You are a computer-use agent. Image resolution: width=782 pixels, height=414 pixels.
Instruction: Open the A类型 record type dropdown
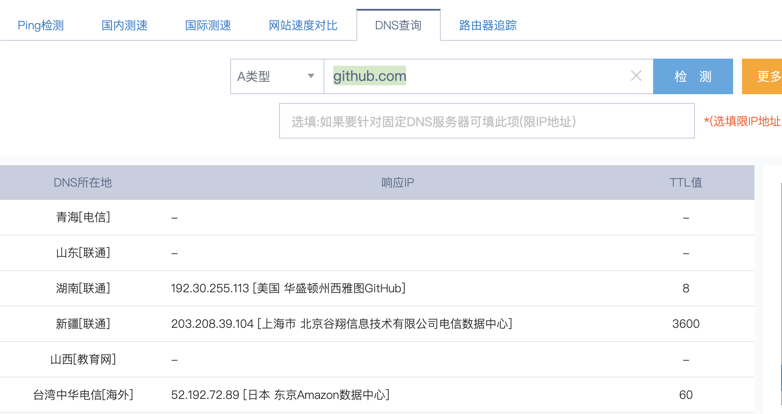(277, 76)
